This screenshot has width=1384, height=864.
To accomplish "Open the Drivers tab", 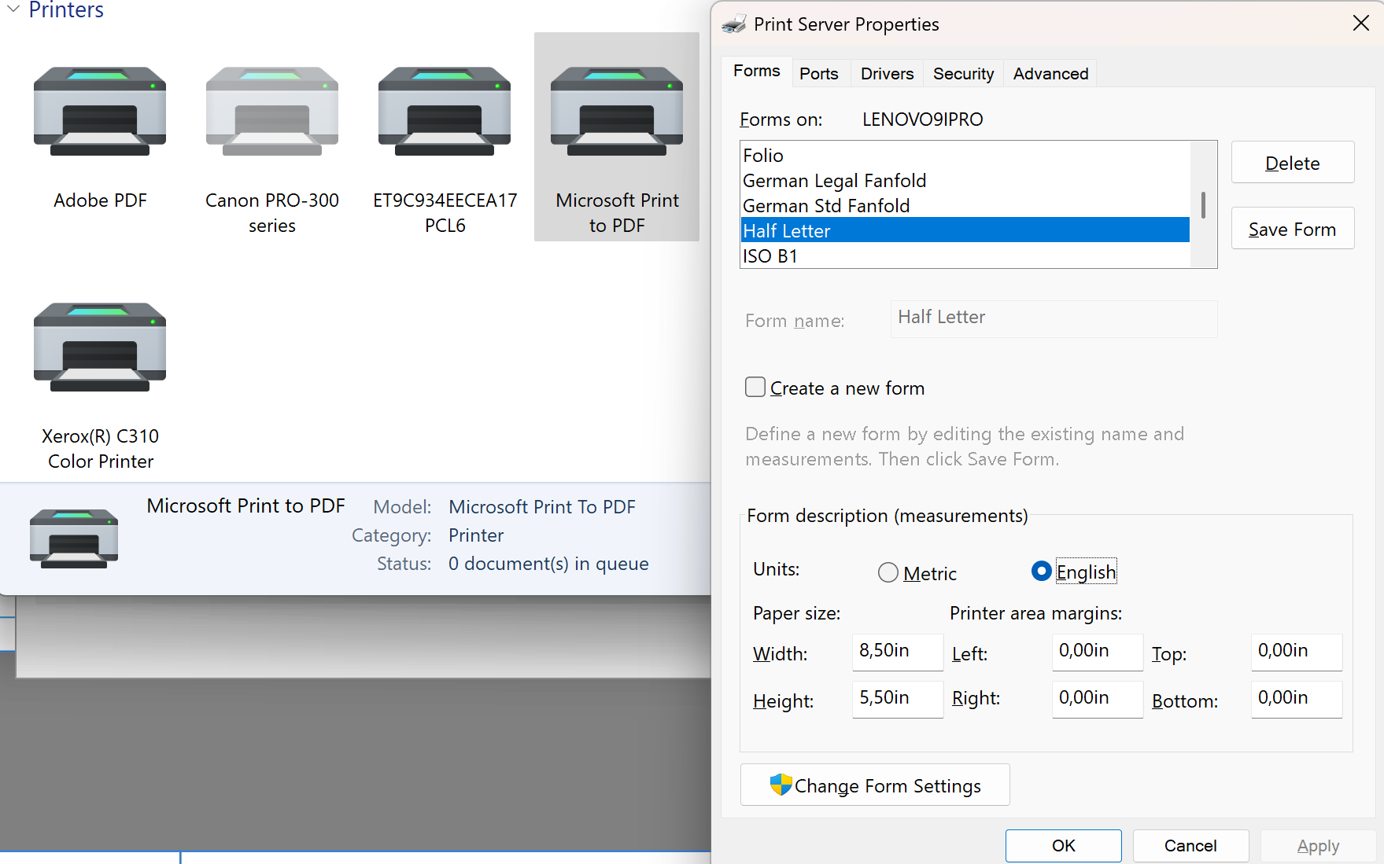I will (888, 74).
